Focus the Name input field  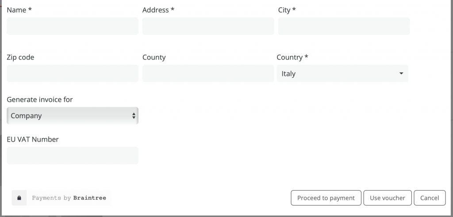pos(73,26)
